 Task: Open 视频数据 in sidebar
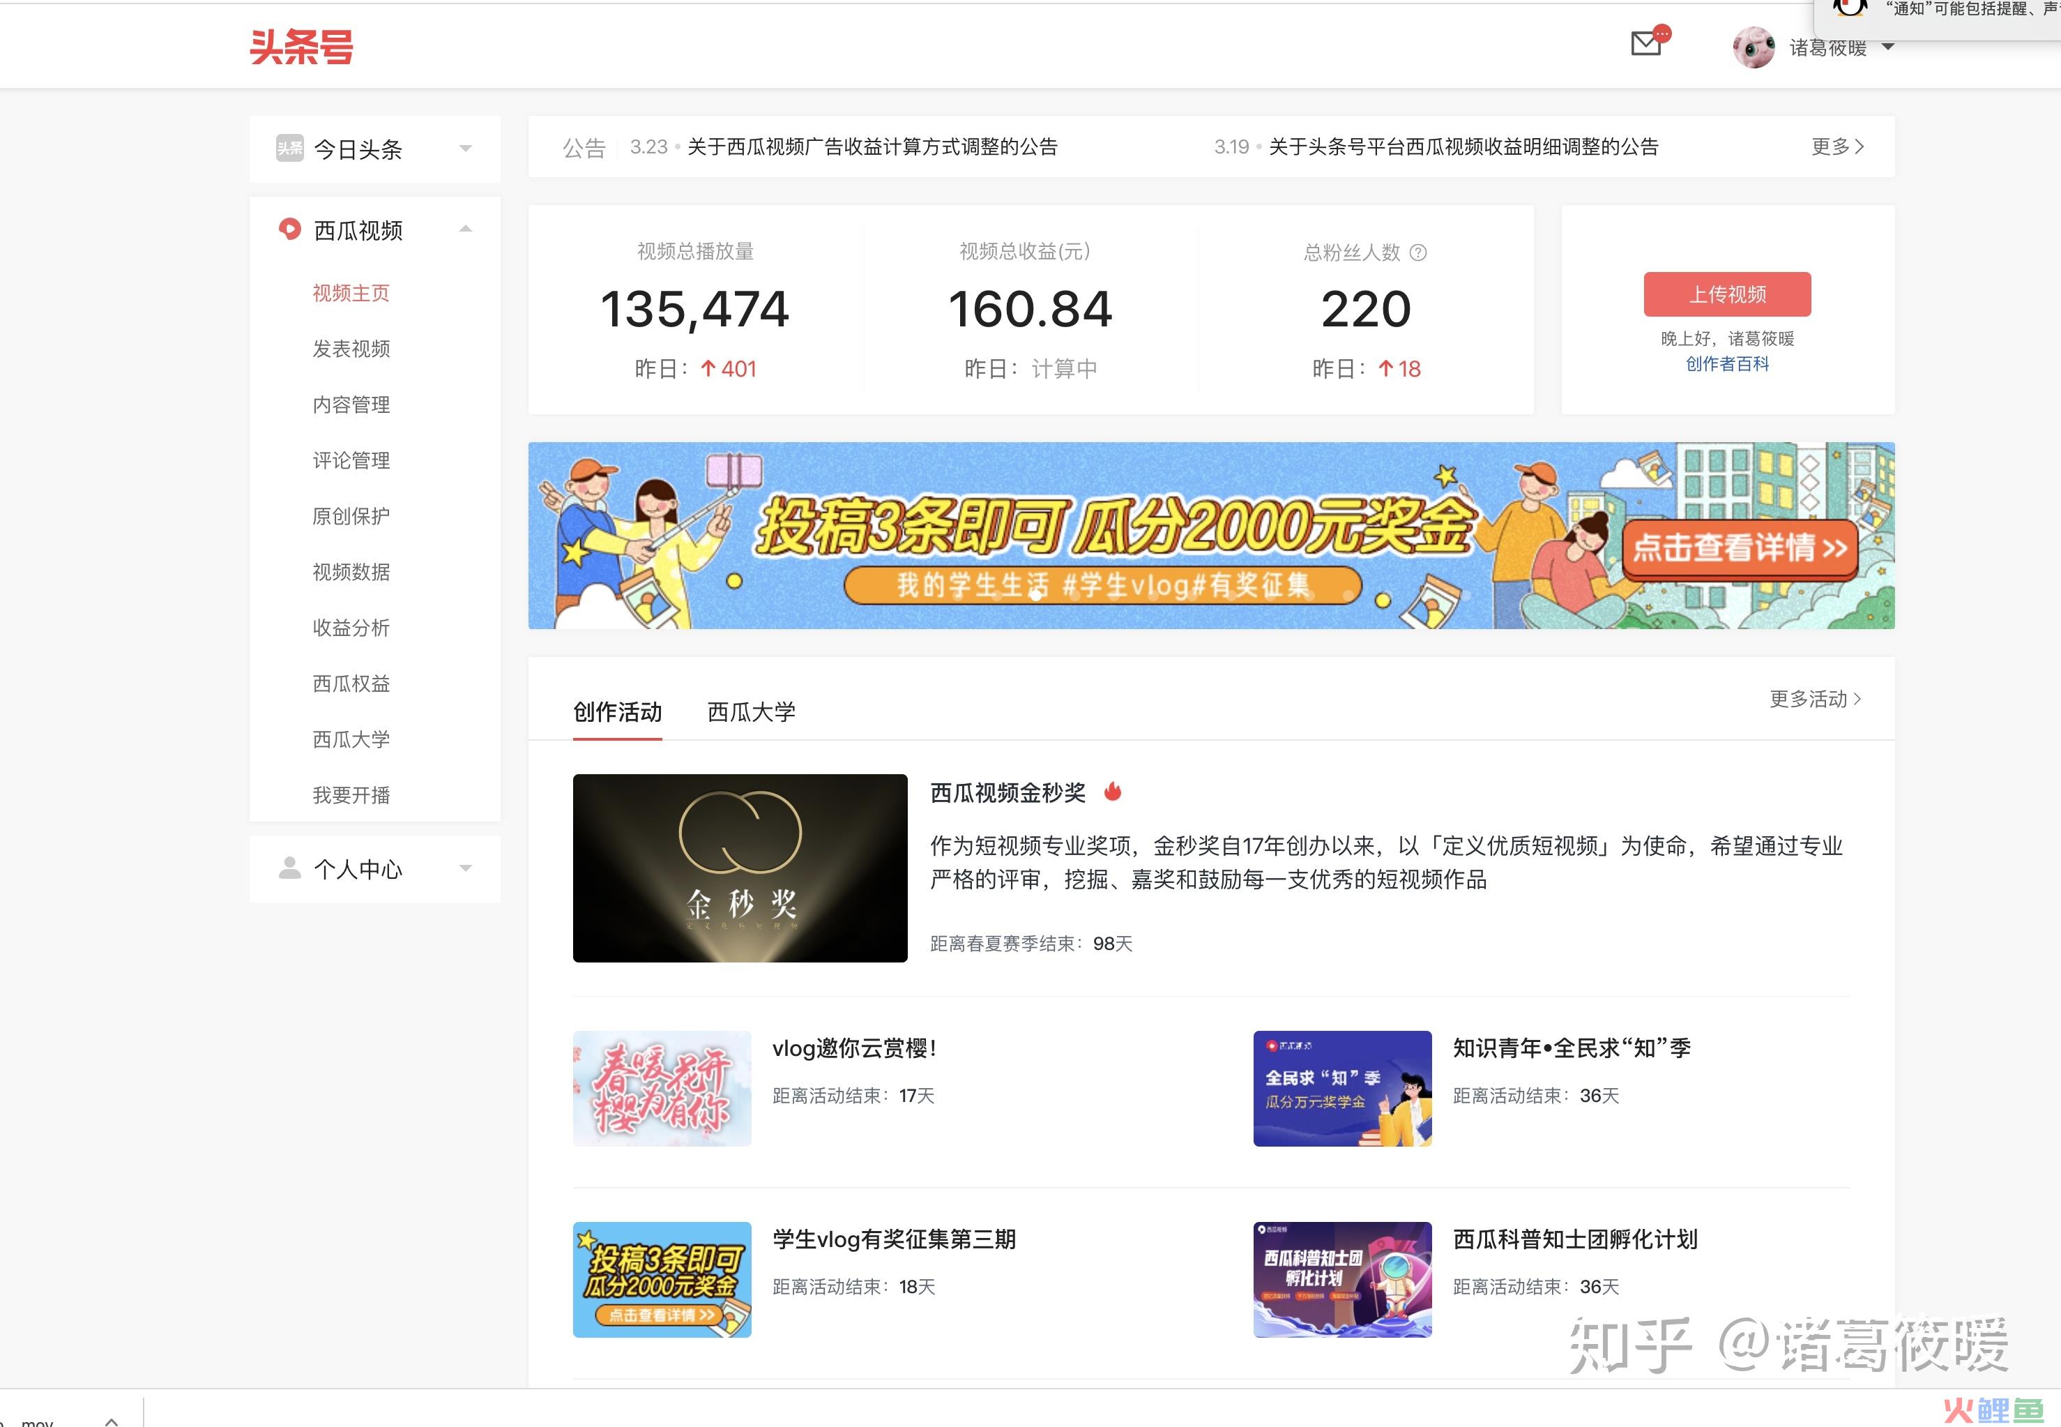(351, 572)
